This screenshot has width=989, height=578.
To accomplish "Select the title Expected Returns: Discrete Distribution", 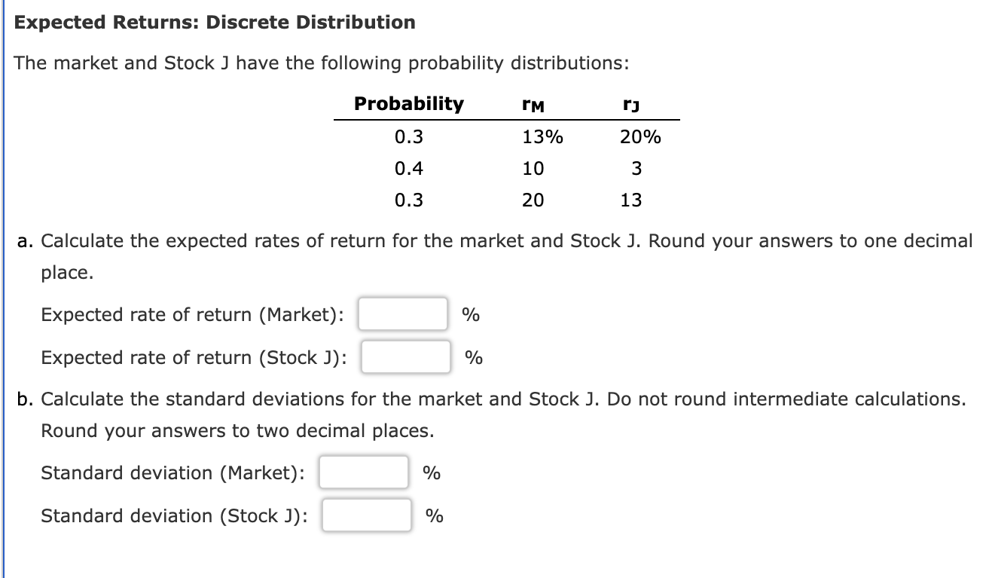I will (215, 22).
